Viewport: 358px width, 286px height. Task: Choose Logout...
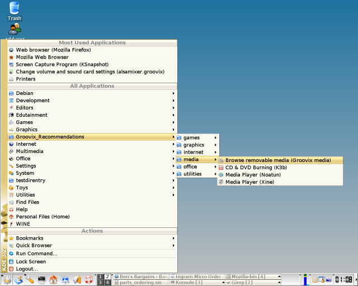tap(92, 269)
